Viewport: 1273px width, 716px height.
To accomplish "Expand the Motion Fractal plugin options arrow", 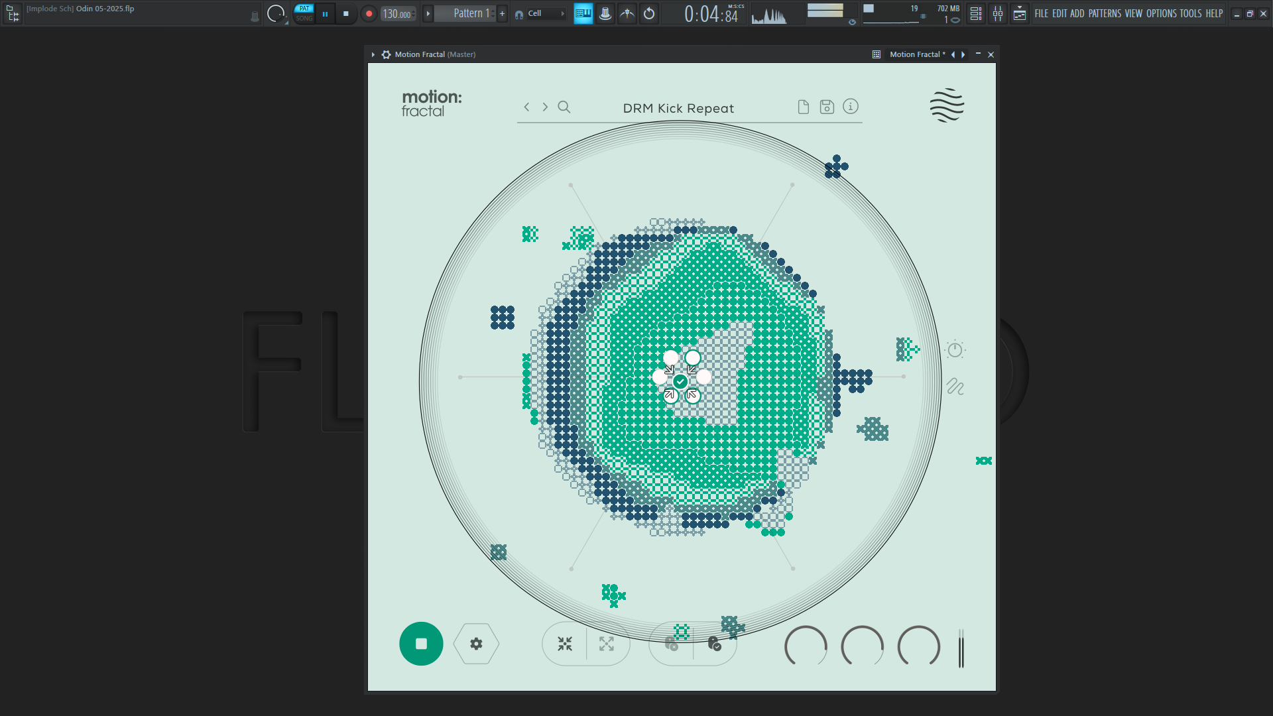I will tap(373, 54).
